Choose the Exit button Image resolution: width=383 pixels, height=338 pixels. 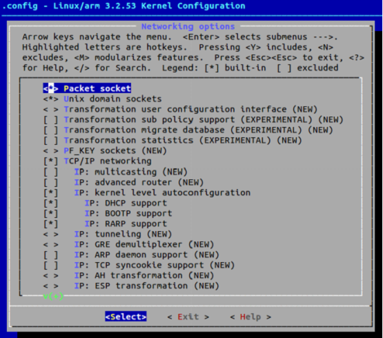(188, 317)
